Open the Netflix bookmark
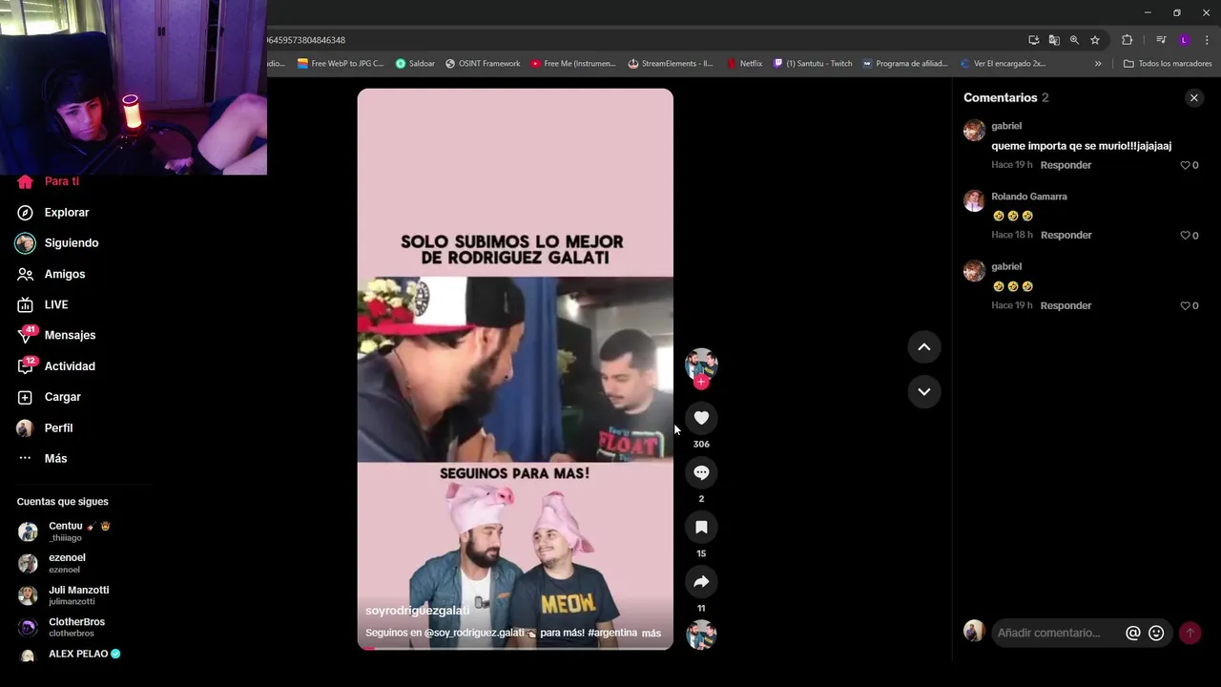 pyautogui.click(x=744, y=64)
